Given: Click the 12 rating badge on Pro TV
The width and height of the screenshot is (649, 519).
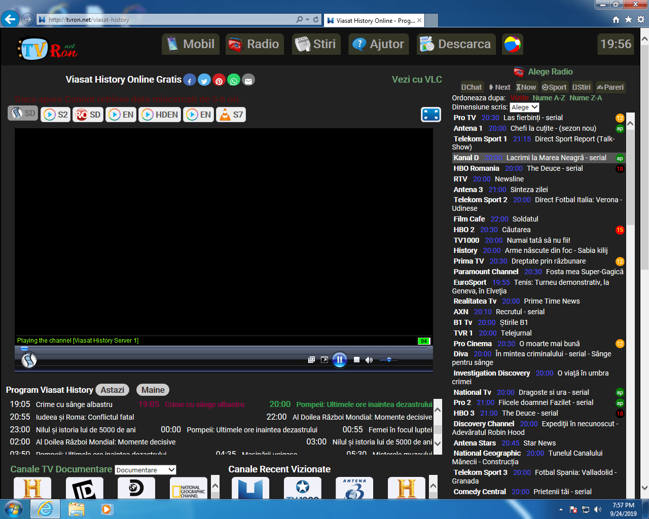Looking at the screenshot, I should [x=620, y=118].
